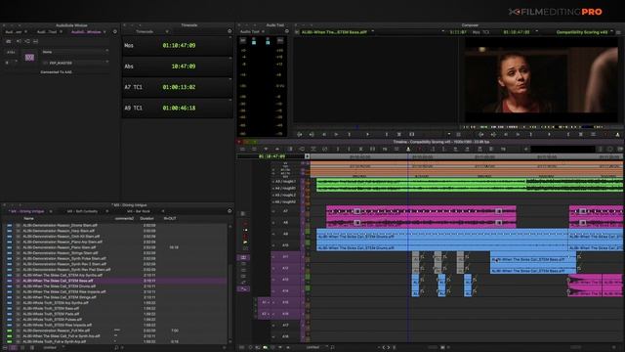The height and width of the screenshot is (352, 625).
Task: Deselect the A14 track selector
Action: [285, 291]
